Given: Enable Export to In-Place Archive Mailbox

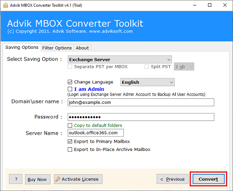Looking at the screenshot, I should click(70, 149).
